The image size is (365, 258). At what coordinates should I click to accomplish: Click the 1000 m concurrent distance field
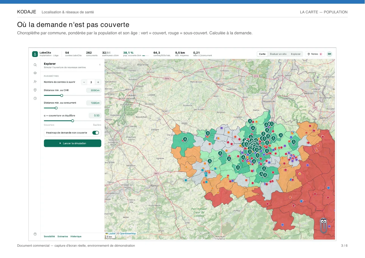94,103
